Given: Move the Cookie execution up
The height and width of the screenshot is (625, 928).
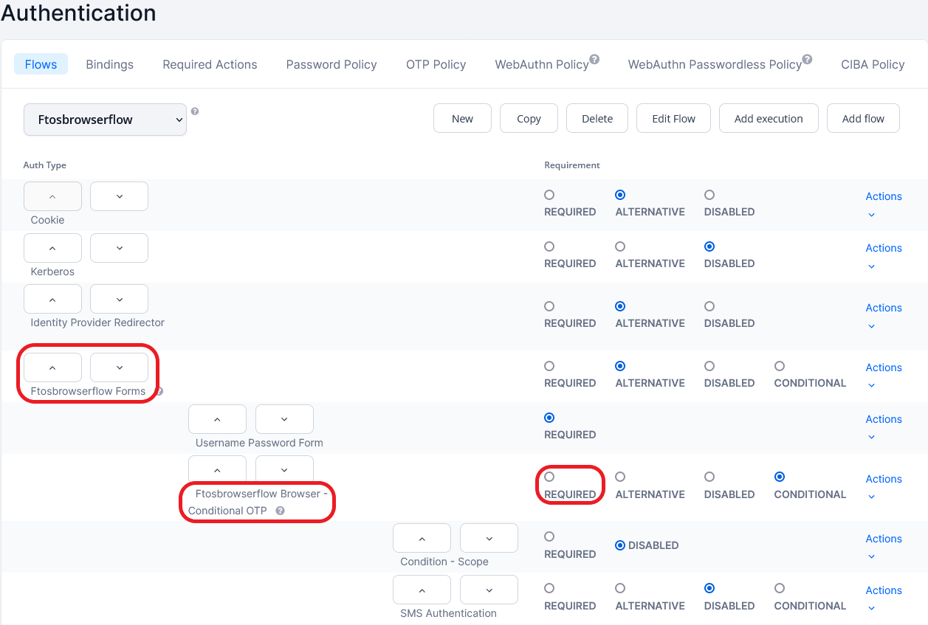Looking at the screenshot, I should tap(52, 196).
